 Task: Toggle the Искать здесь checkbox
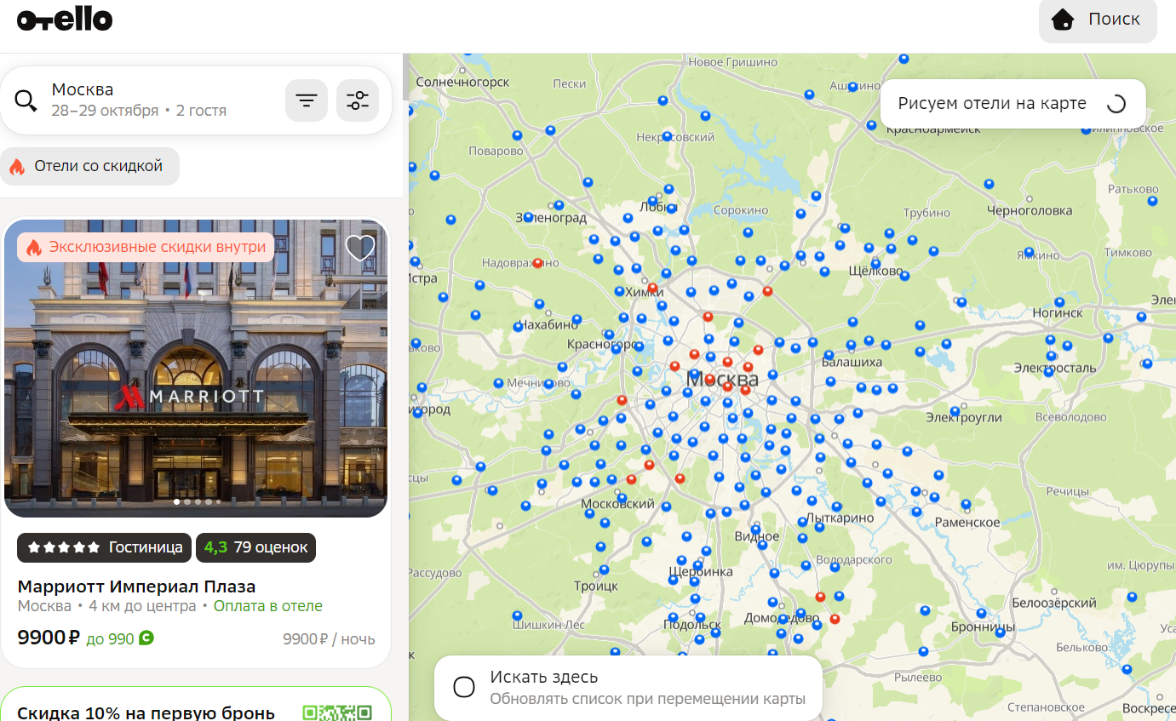464,687
